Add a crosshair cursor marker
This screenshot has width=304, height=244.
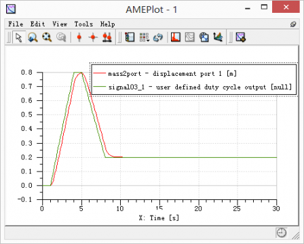pos(93,37)
